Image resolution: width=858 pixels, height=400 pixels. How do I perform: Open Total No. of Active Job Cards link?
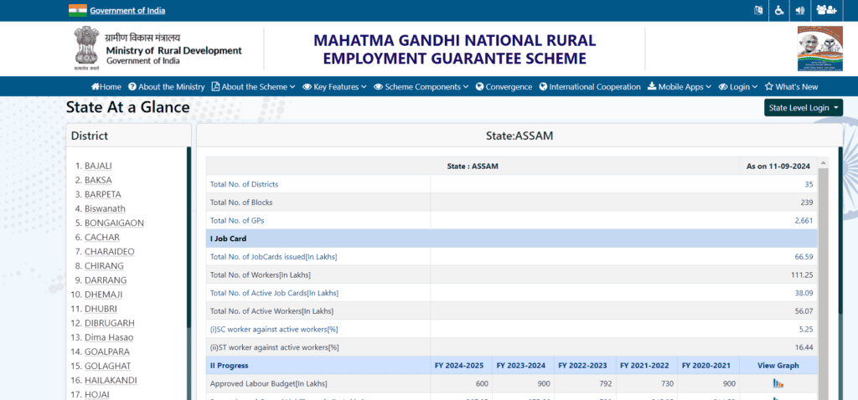click(x=274, y=293)
